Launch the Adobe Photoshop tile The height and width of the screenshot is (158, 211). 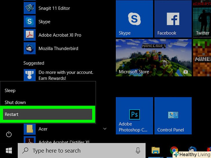pos(134,115)
